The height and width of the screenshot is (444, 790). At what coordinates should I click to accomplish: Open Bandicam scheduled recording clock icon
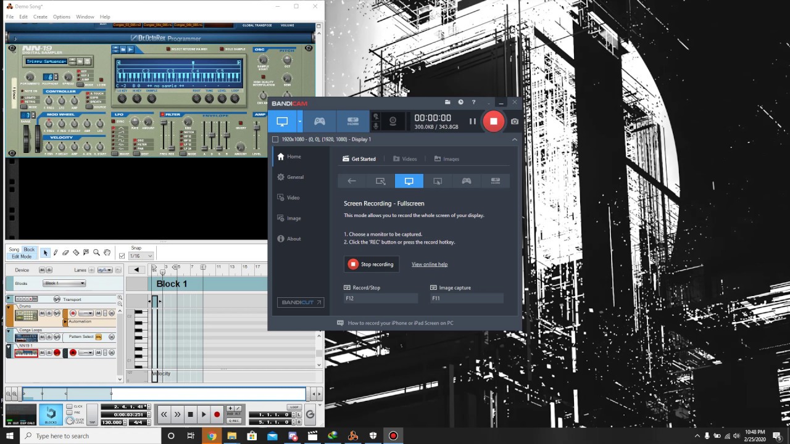(x=460, y=102)
